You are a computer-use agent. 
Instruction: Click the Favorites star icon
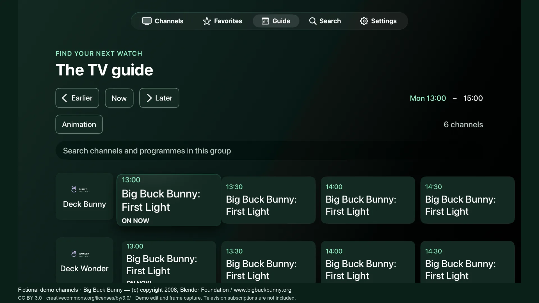tap(207, 21)
